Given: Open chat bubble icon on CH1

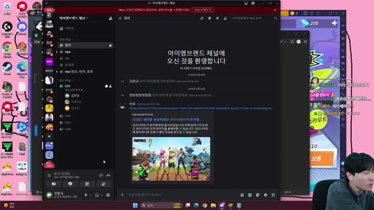Looking at the screenshot, I should (x=106, y=86).
